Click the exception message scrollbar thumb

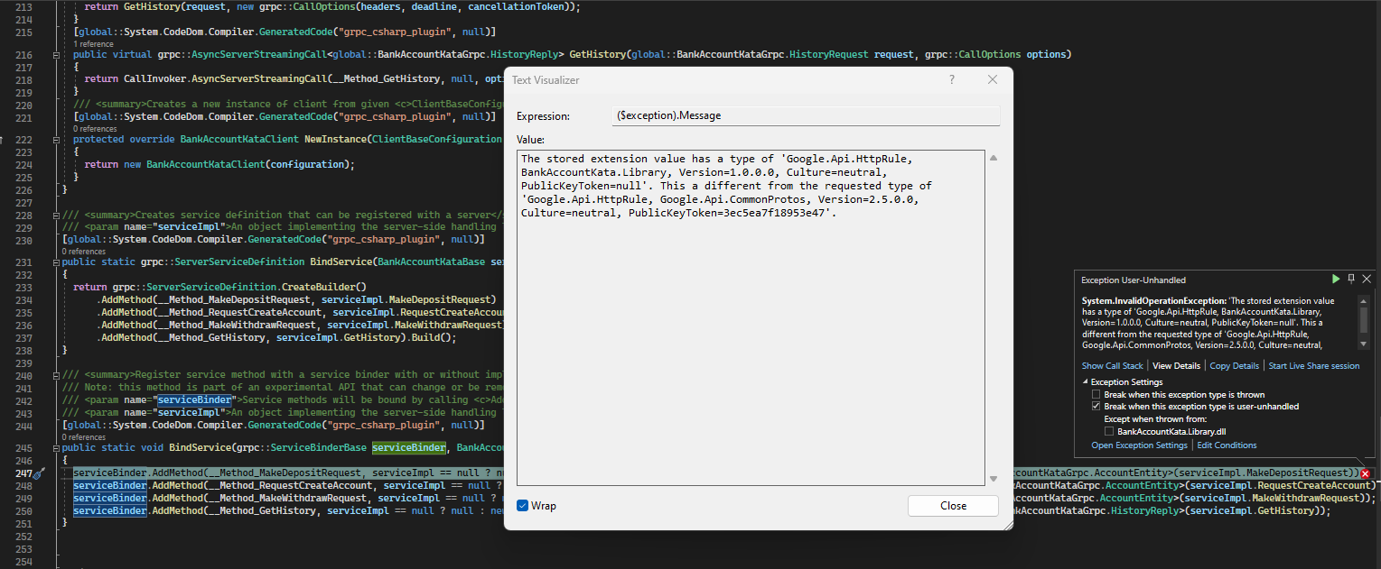(1364, 320)
